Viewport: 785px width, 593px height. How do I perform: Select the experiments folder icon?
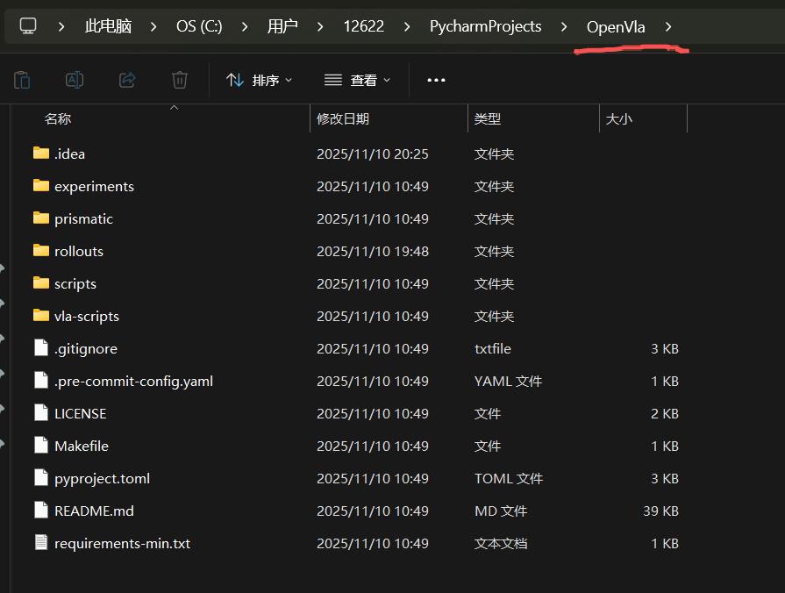(x=41, y=185)
